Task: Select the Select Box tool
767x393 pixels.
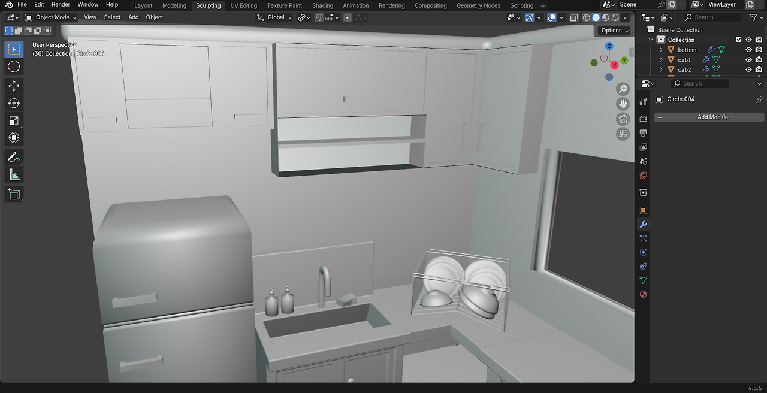Action: tap(14, 49)
